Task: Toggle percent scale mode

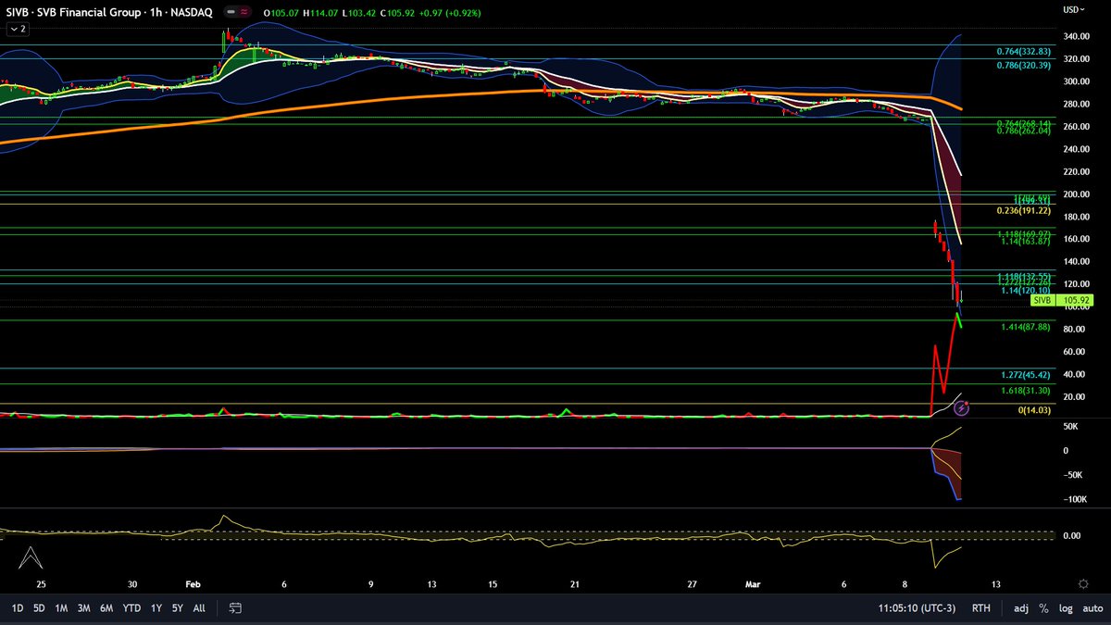Action: [1044, 608]
